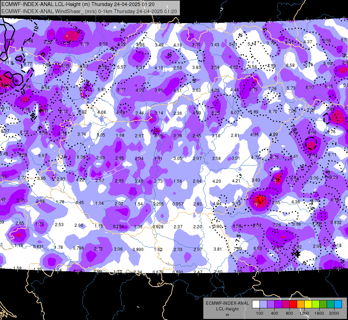The height and width of the screenshot is (320, 348).
Task: Click the wind shear value 0.796
Action: (78, 248)
